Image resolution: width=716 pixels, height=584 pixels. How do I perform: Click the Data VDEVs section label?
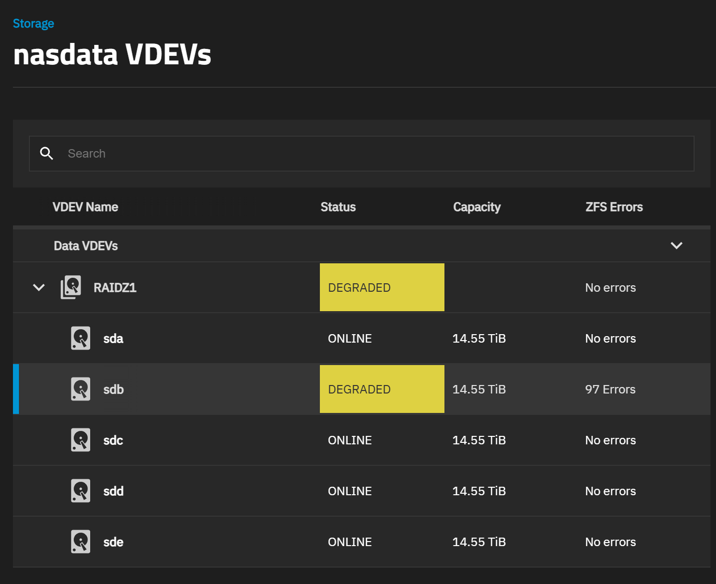coord(86,246)
